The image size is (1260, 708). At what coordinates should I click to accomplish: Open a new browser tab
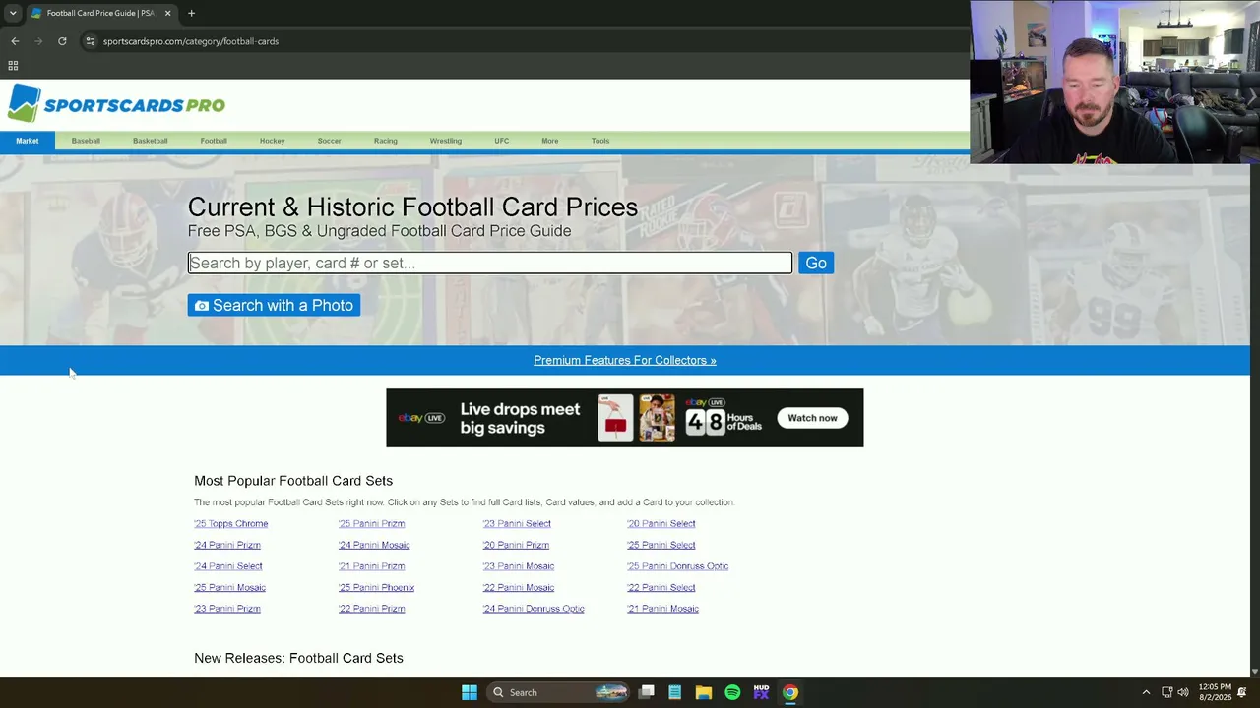click(x=191, y=13)
